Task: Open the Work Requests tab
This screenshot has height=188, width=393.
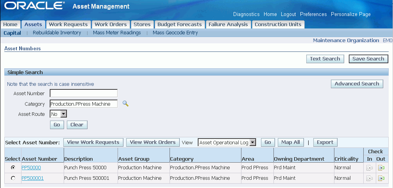Action: pyautogui.click(x=68, y=25)
